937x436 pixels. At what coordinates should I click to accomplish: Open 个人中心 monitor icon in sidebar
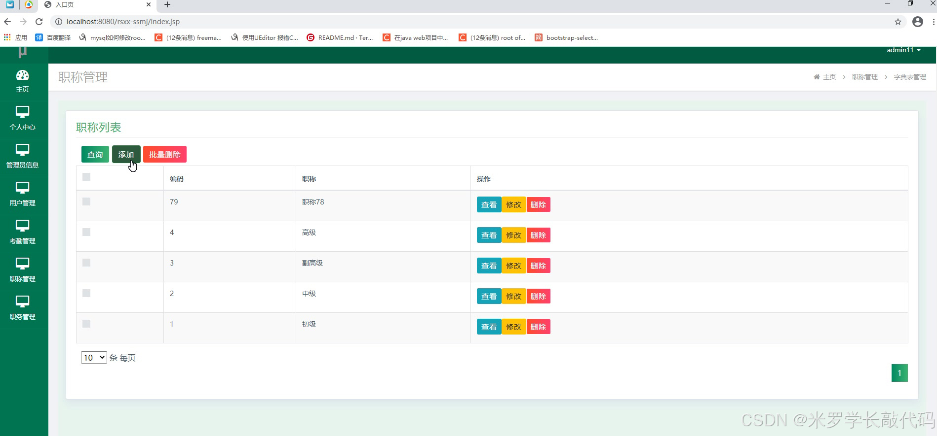[x=22, y=112]
